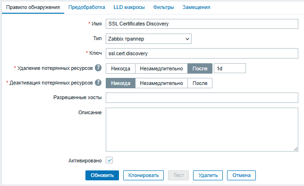Click the Активировано label

pyautogui.click(x=85, y=161)
